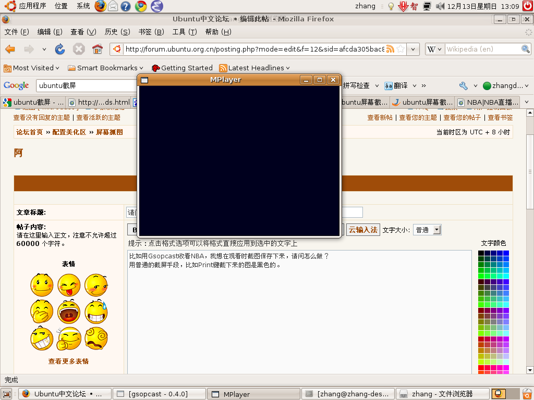The width and height of the screenshot is (534, 400).
Task: Pick the black swatch in the 文字颜色 palette
Action: [481, 253]
